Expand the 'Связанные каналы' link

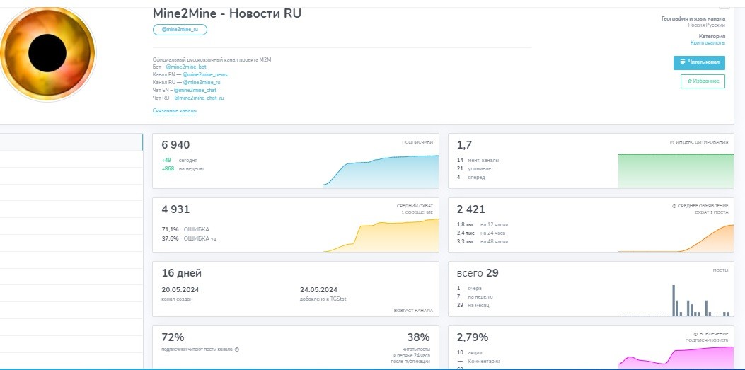pos(174,111)
